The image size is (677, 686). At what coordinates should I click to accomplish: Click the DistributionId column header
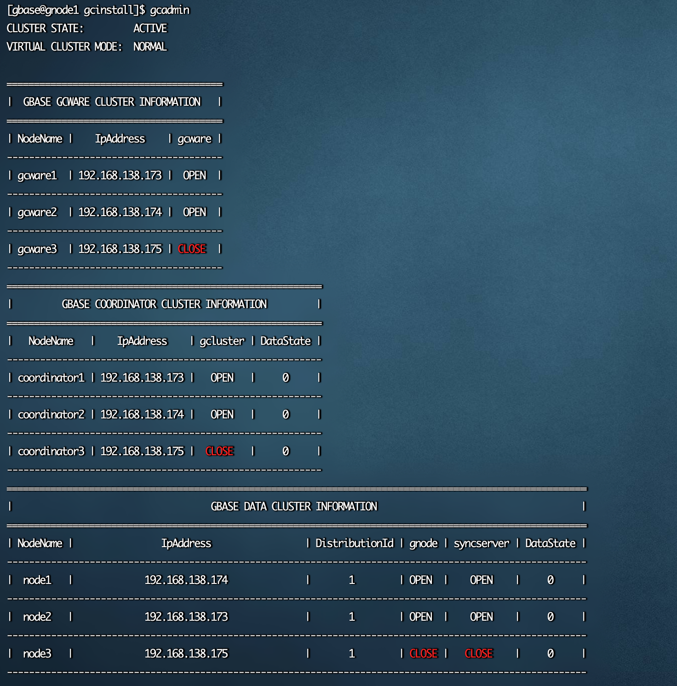click(x=355, y=543)
